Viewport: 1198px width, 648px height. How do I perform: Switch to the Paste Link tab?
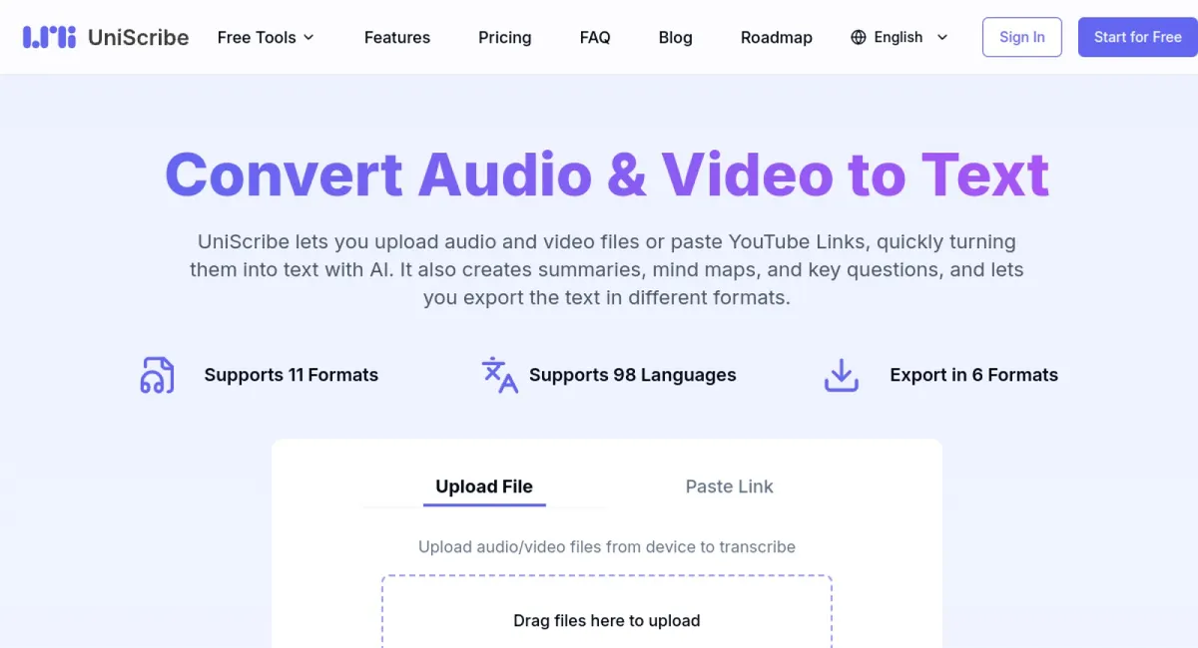(x=730, y=486)
